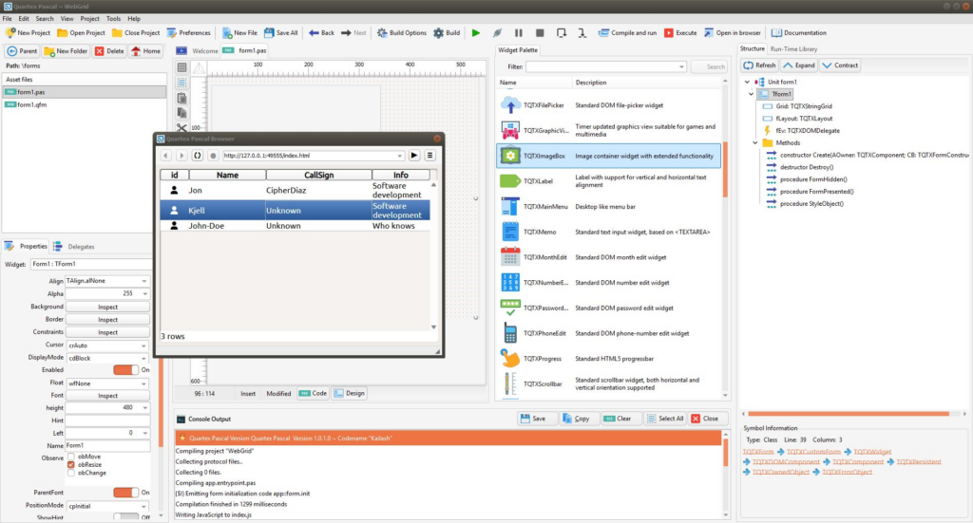Toggle the Enabled property switch
973x523 pixels.
tap(125, 370)
